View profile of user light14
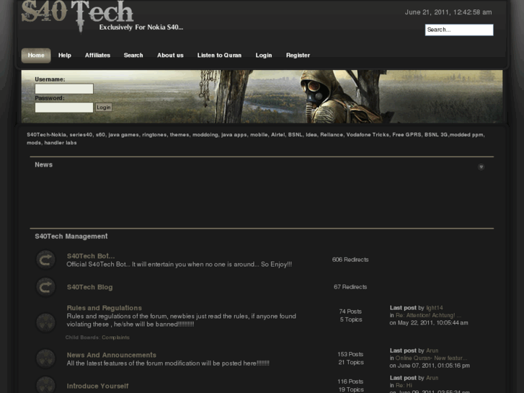The width and height of the screenshot is (524, 393). point(435,308)
